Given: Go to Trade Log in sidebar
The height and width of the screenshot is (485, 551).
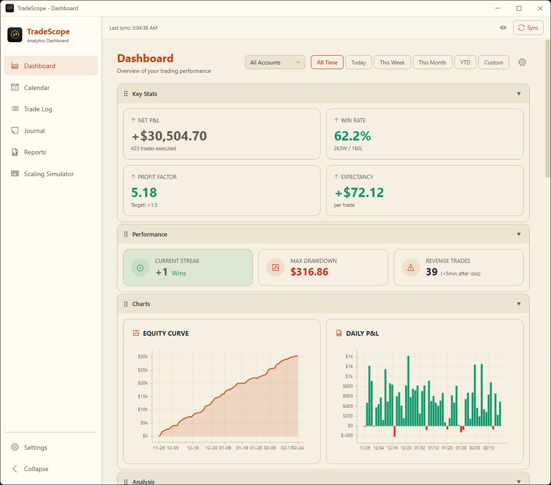Looking at the screenshot, I should pyautogui.click(x=38, y=109).
